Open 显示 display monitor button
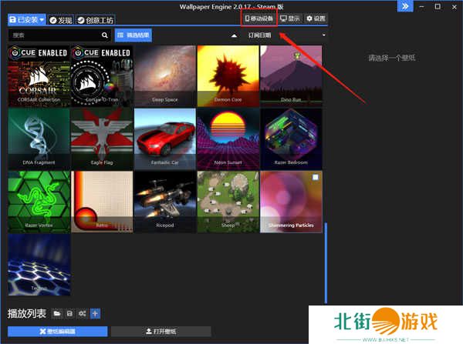Image resolution: width=463 pixels, height=344 pixels. pos(289,18)
